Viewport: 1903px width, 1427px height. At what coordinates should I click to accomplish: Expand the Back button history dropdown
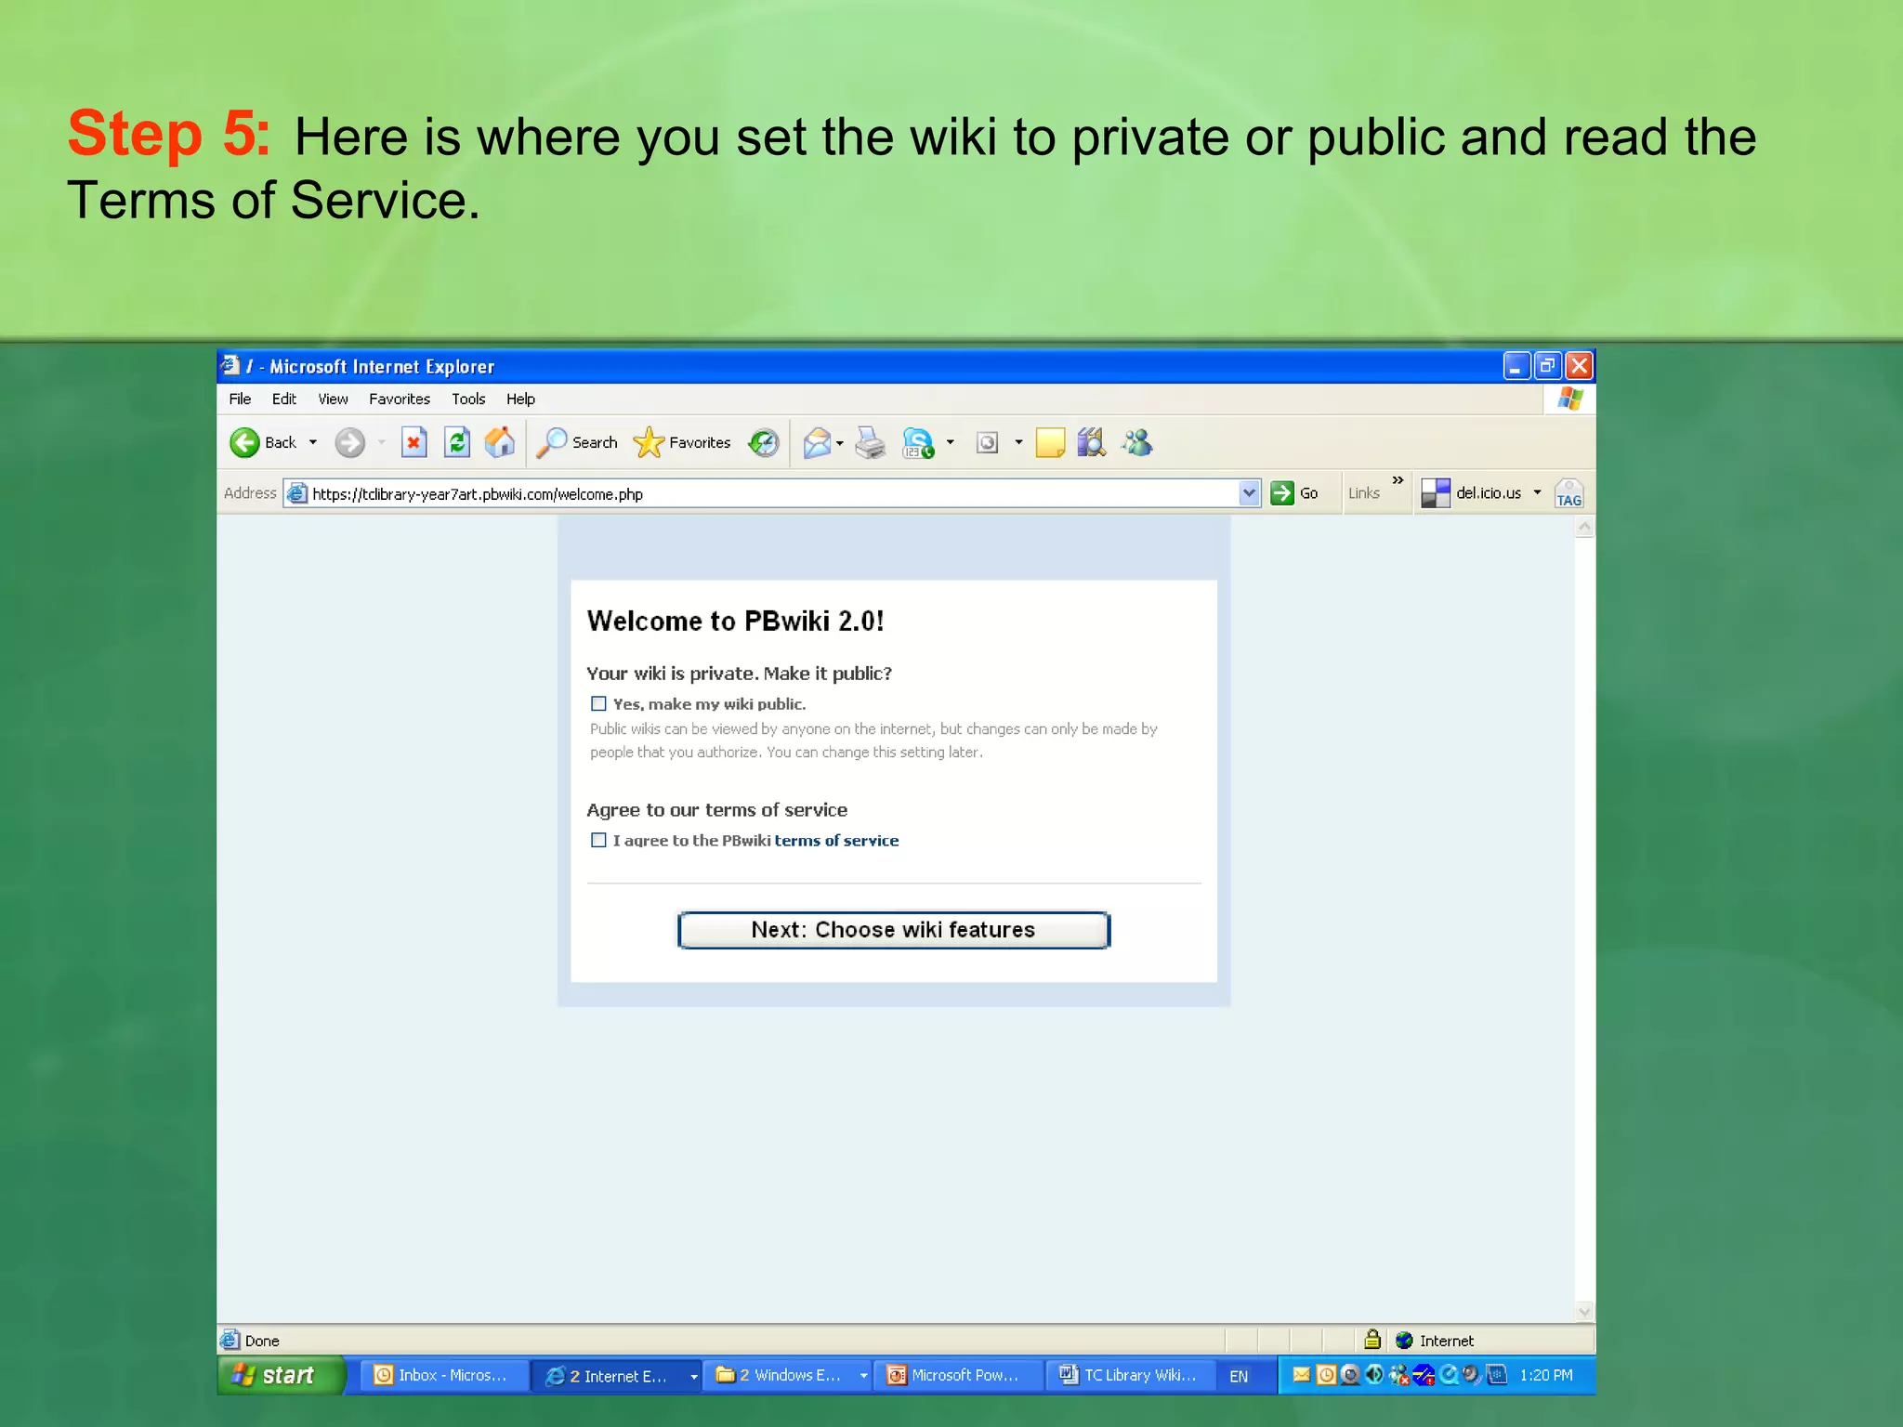tap(313, 443)
